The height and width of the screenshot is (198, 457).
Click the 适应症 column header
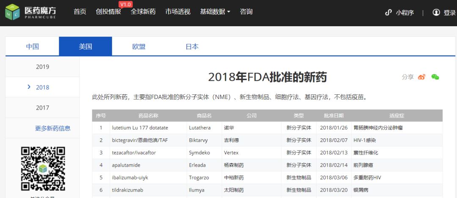(x=397, y=116)
